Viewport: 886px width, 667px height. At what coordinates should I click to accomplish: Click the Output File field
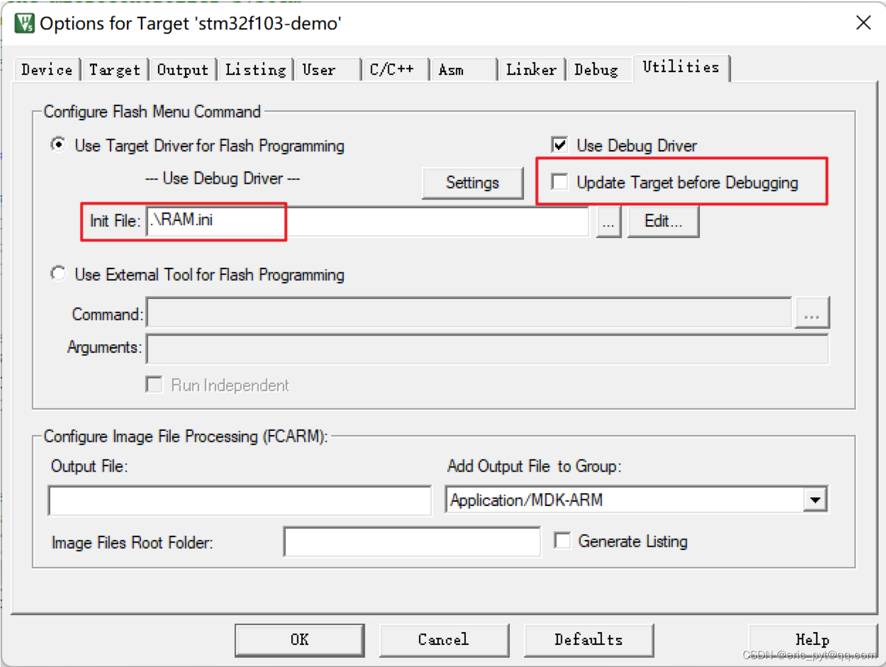coord(239,500)
